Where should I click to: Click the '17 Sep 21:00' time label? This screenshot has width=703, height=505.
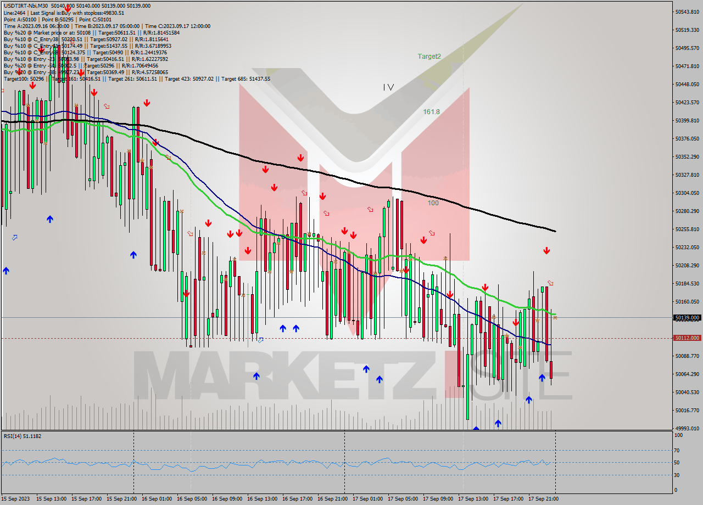point(543,499)
